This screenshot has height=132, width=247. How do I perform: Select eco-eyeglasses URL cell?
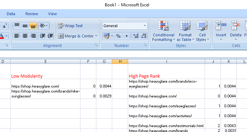pos(166,84)
